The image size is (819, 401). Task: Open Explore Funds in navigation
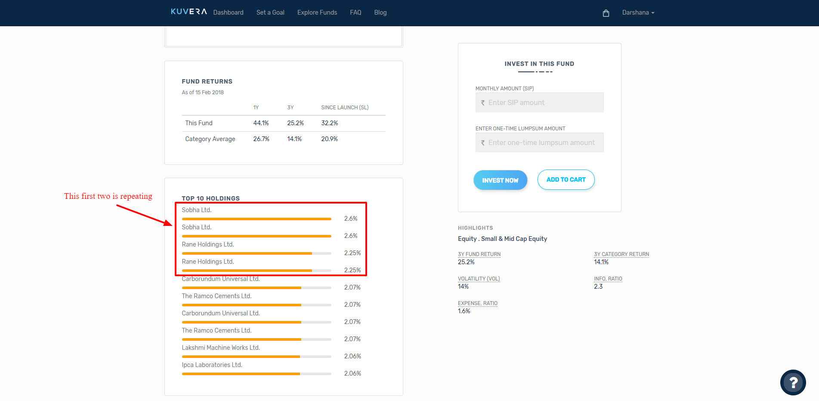coord(317,12)
